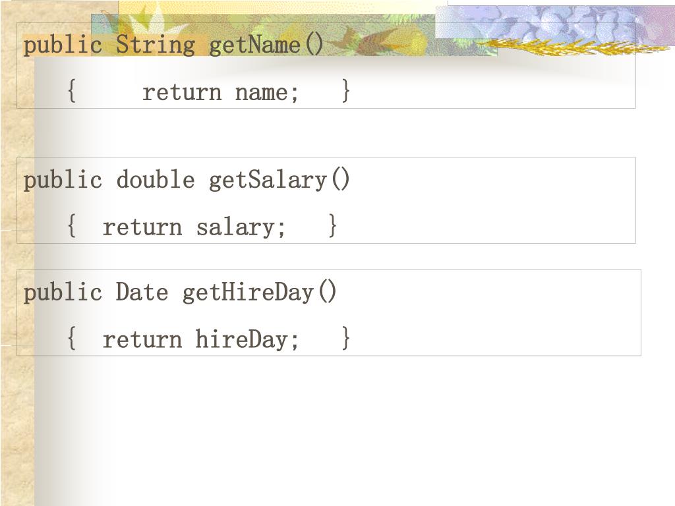
Task: Click the getName() method name
Action: pyautogui.click(x=266, y=45)
